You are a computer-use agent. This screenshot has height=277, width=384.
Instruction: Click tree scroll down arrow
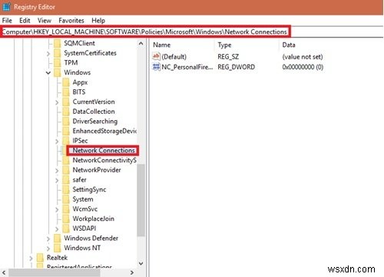click(141, 263)
